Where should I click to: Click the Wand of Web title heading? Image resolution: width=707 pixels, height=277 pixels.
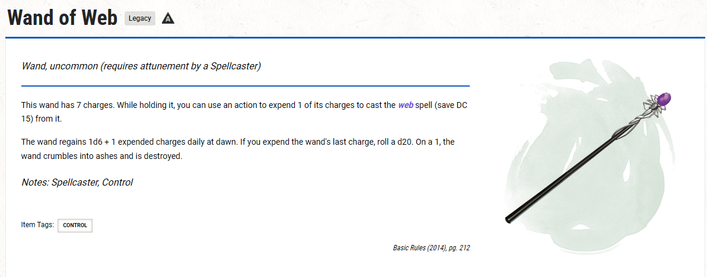tap(62, 18)
